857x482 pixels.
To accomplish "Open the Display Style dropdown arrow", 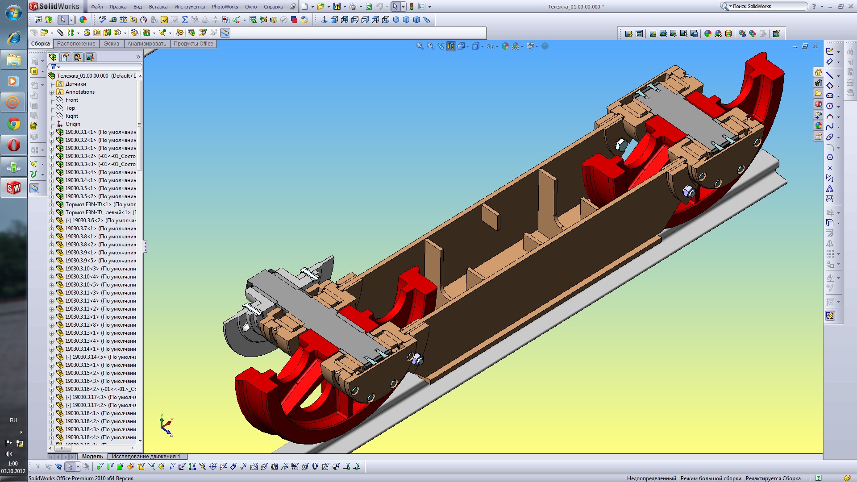I will 482,46.
